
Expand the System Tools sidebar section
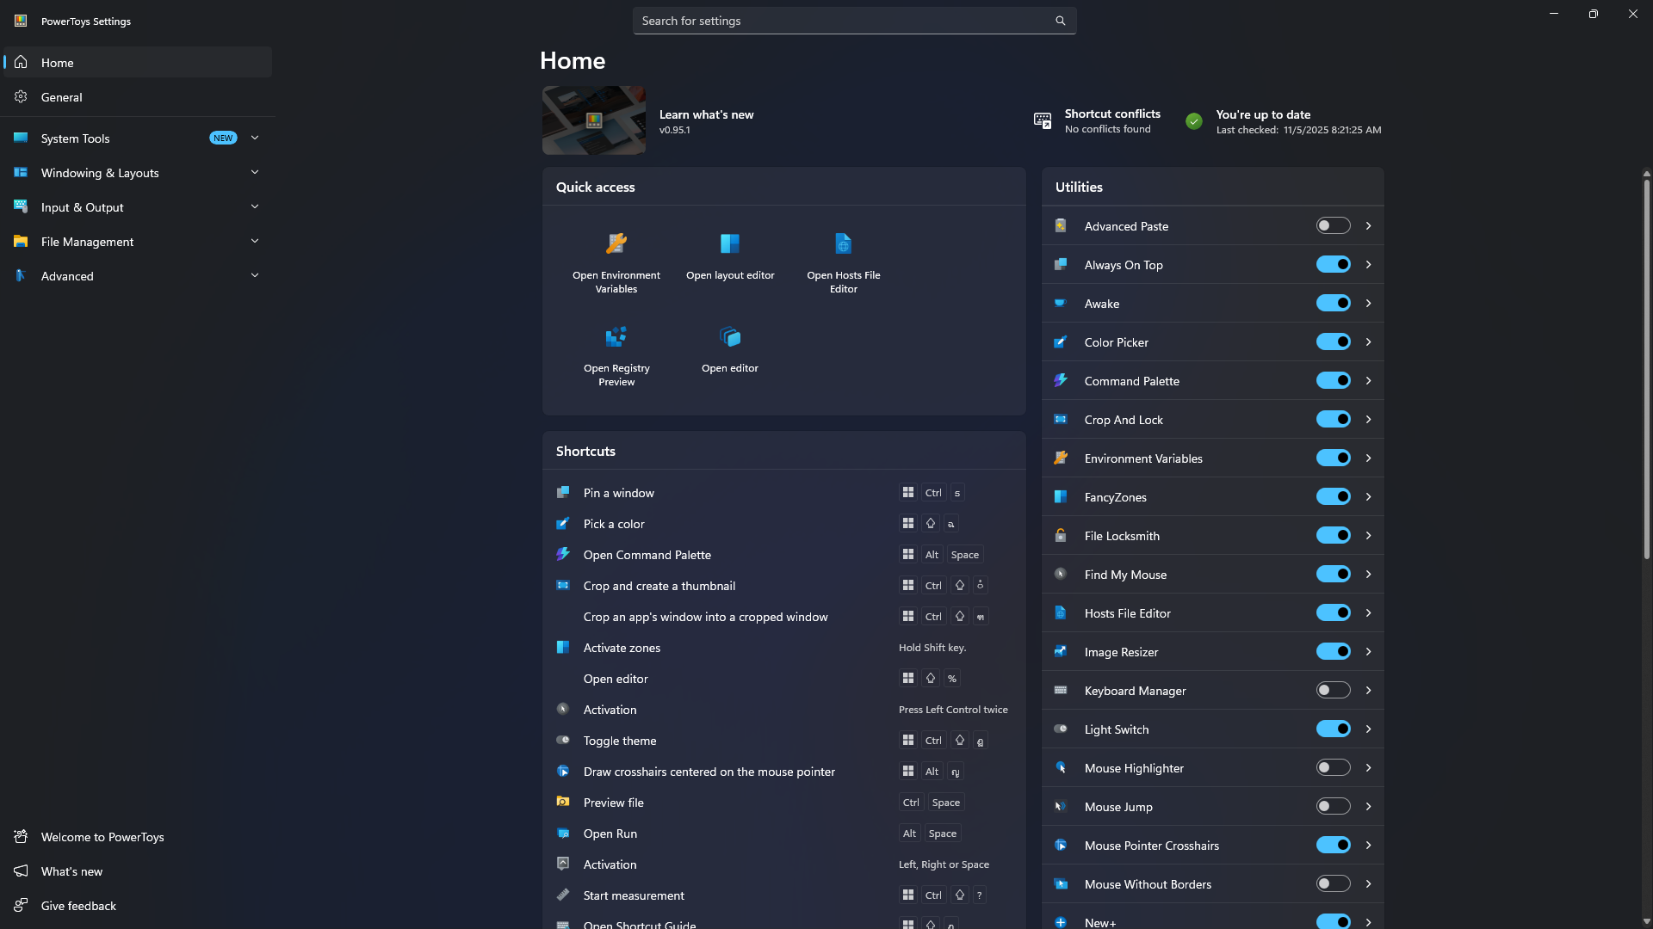255,138
